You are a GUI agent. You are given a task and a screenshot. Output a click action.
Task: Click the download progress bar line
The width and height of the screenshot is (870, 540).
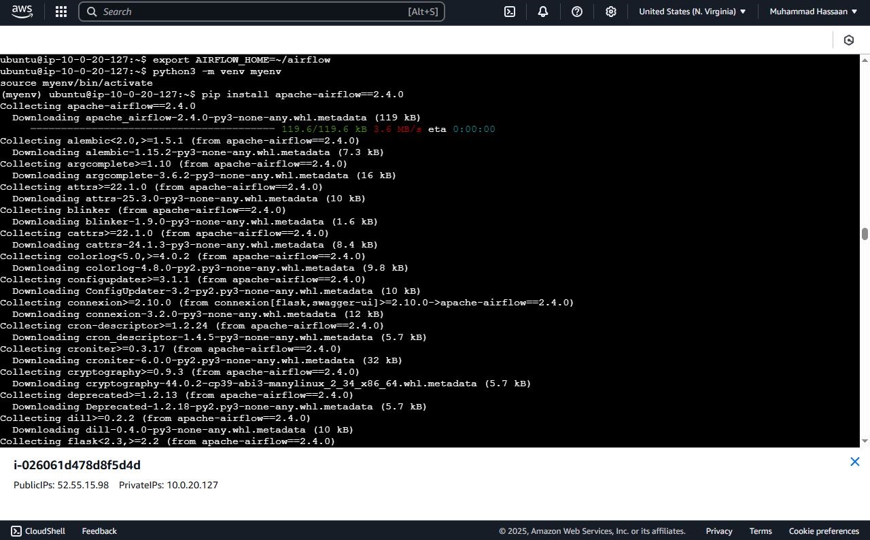[262, 129]
